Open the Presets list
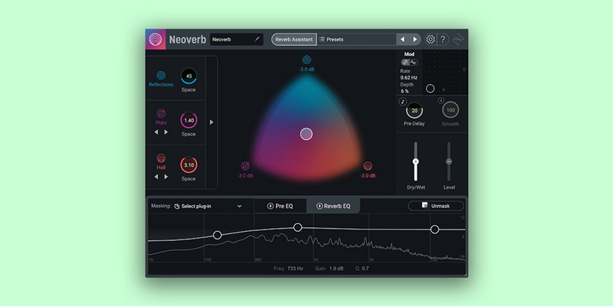 [x=356, y=39]
